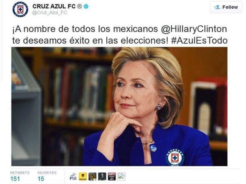Click the PiS avatar under the tweet

tap(73, 177)
